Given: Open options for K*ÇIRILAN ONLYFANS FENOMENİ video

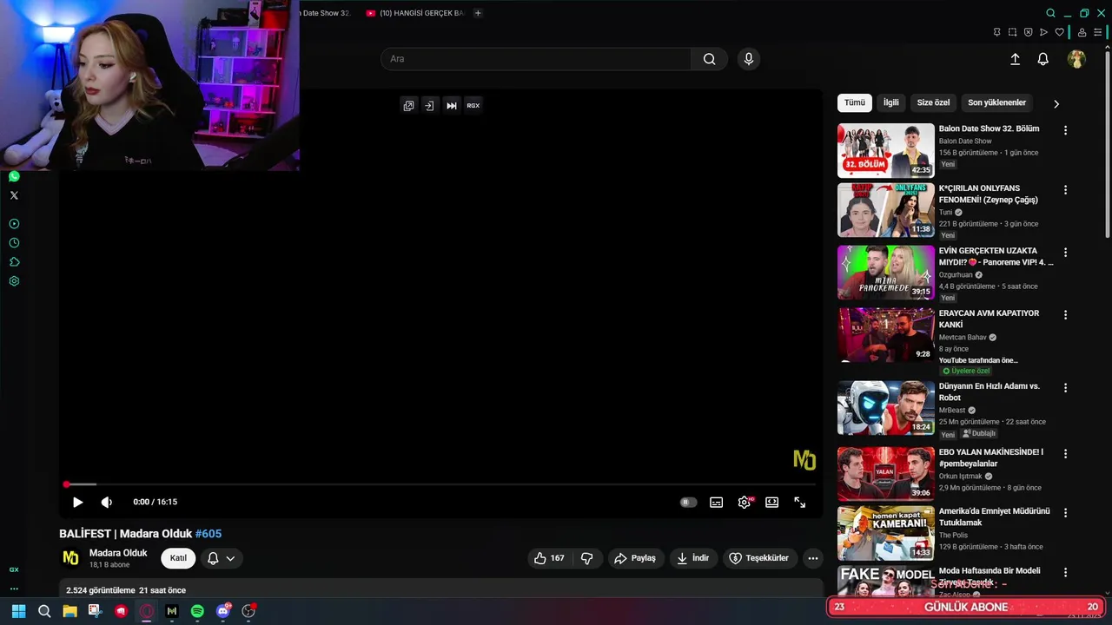Looking at the screenshot, I should pyautogui.click(x=1065, y=189).
